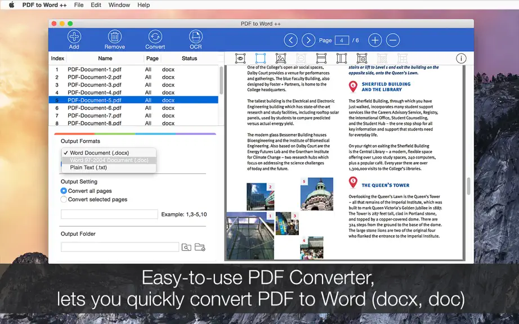The image size is (519, 324).
Task: Click the Name column header
Action: pos(105,58)
